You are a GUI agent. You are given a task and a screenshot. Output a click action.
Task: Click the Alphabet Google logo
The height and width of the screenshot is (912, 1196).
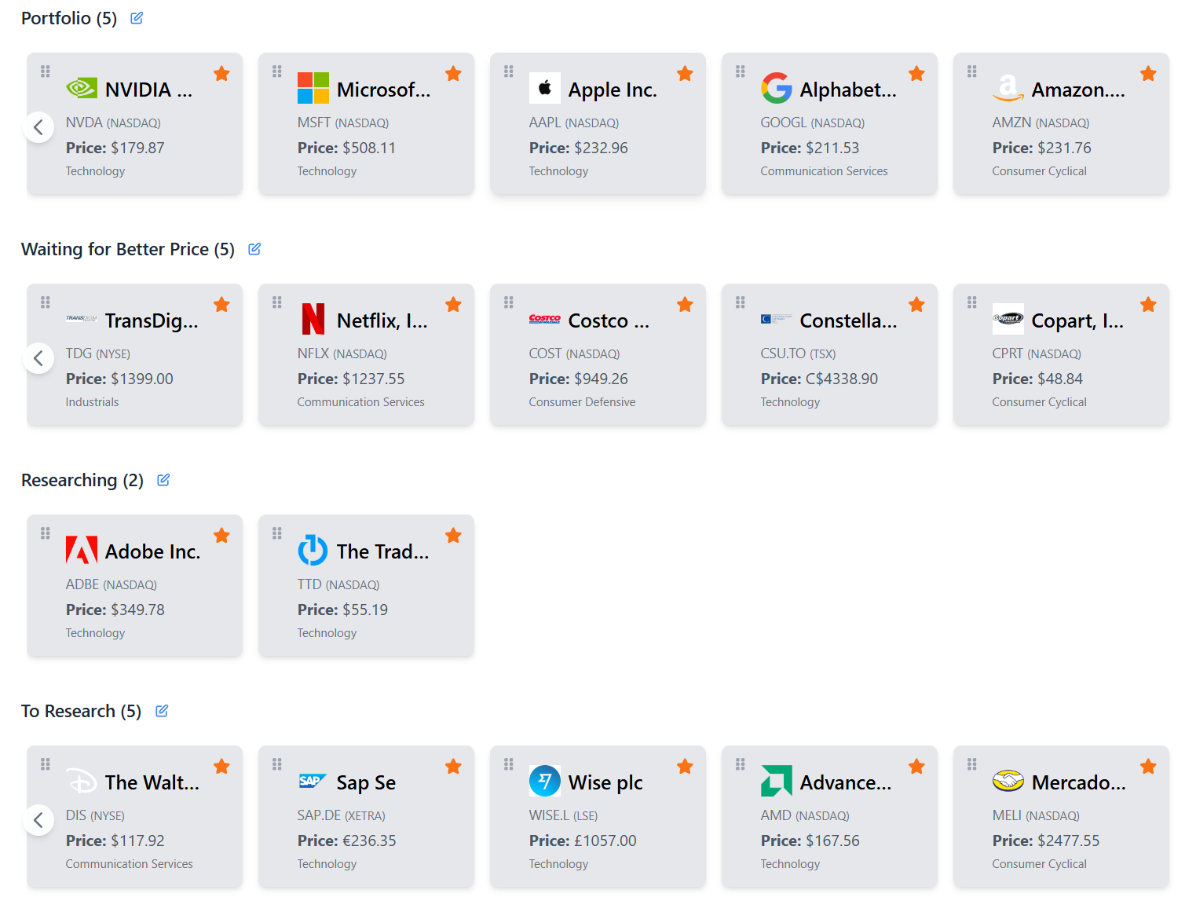click(x=777, y=88)
